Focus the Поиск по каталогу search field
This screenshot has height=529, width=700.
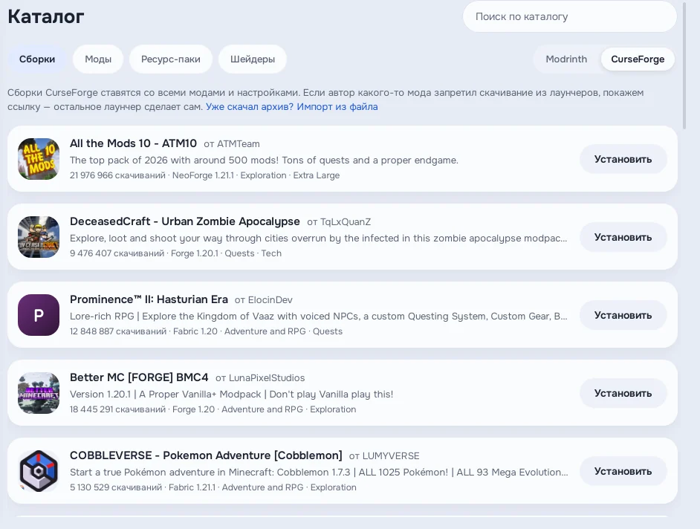pyautogui.click(x=570, y=16)
